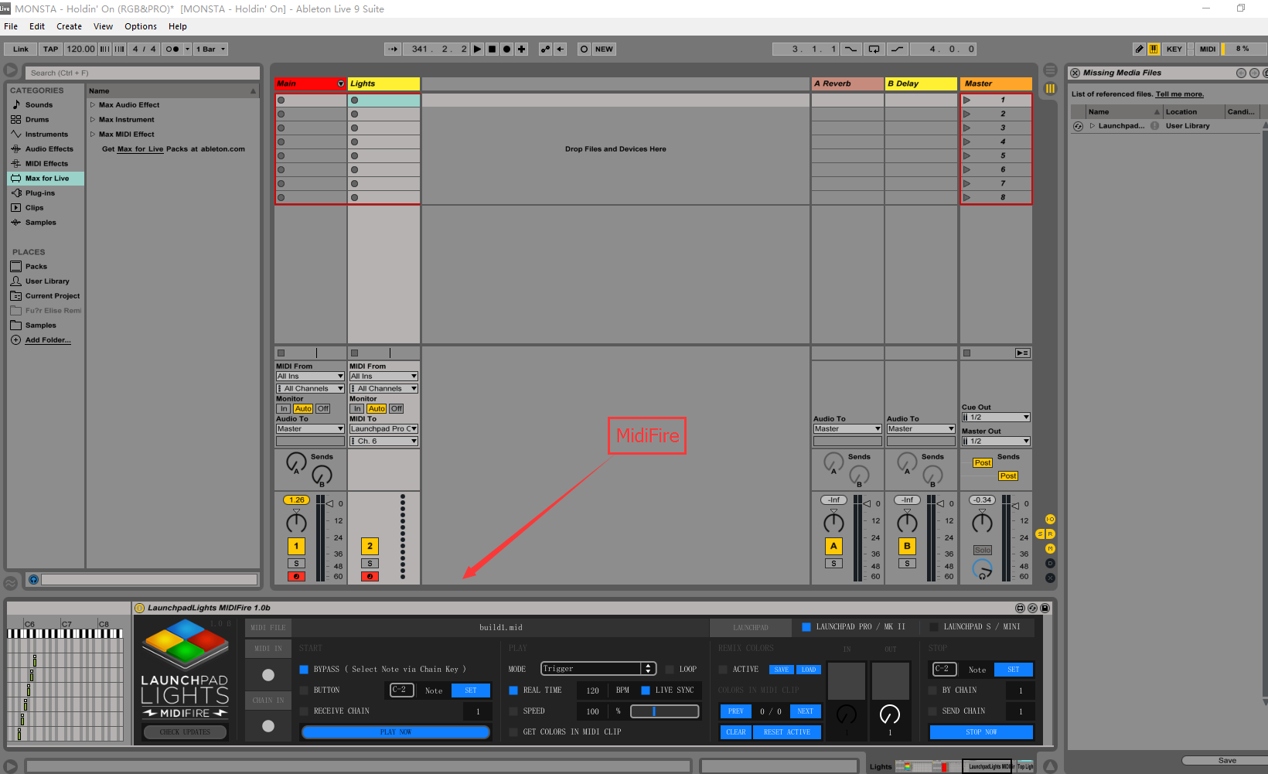Viewport: 1268px width, 774px height.
Task: Click the Play button in transport
Action: [x=478, y=49]
